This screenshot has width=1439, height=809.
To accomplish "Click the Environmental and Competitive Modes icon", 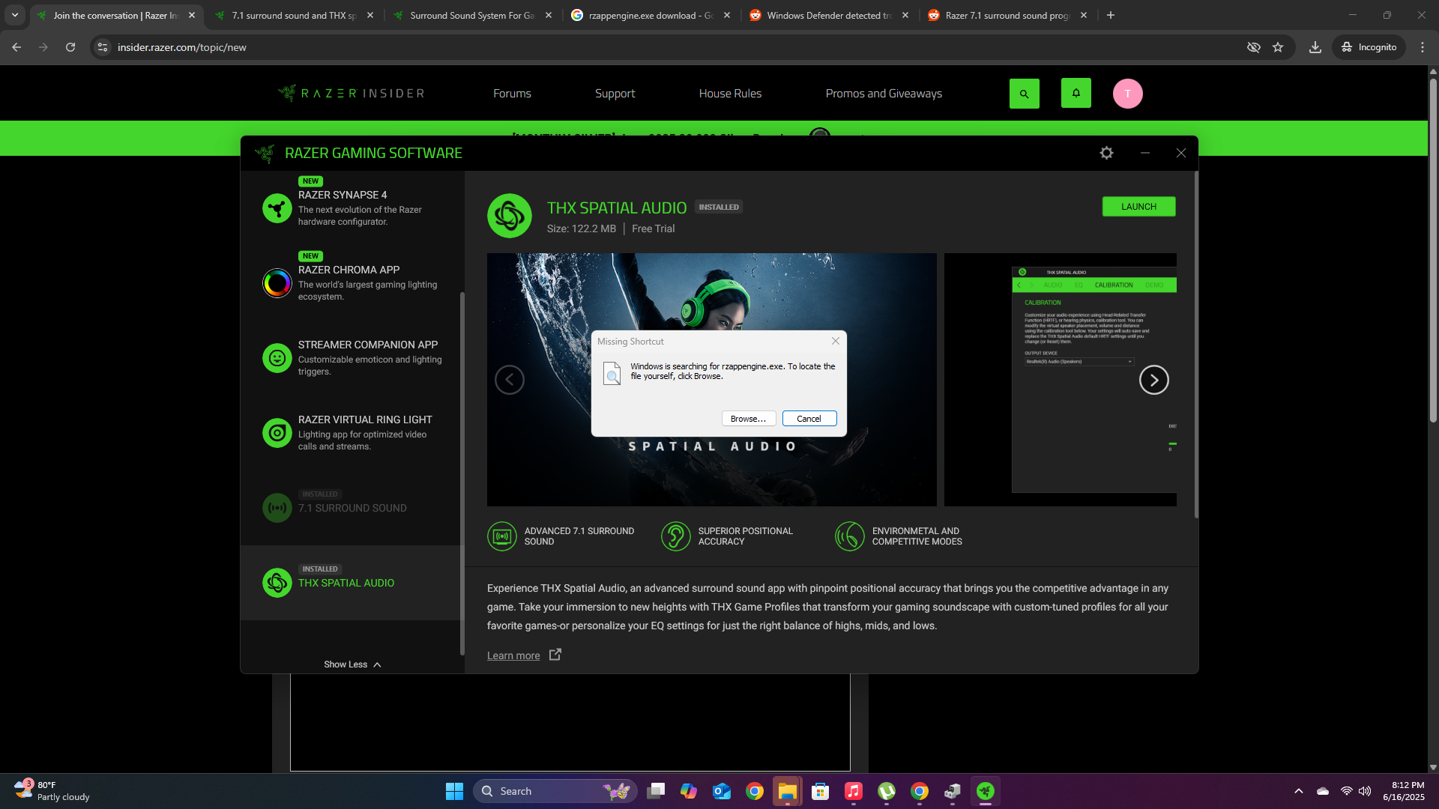I will [850, 536].
